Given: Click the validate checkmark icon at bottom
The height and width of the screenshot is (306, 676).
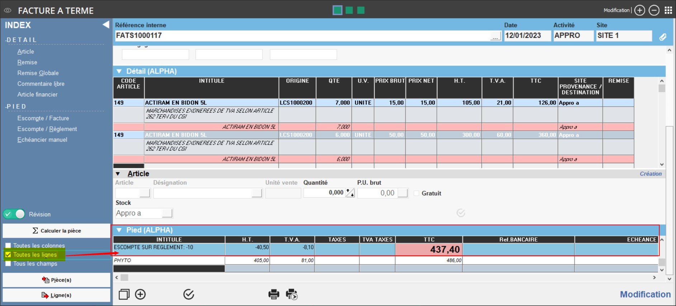Looking at the screenshot, I should point(189,294).
